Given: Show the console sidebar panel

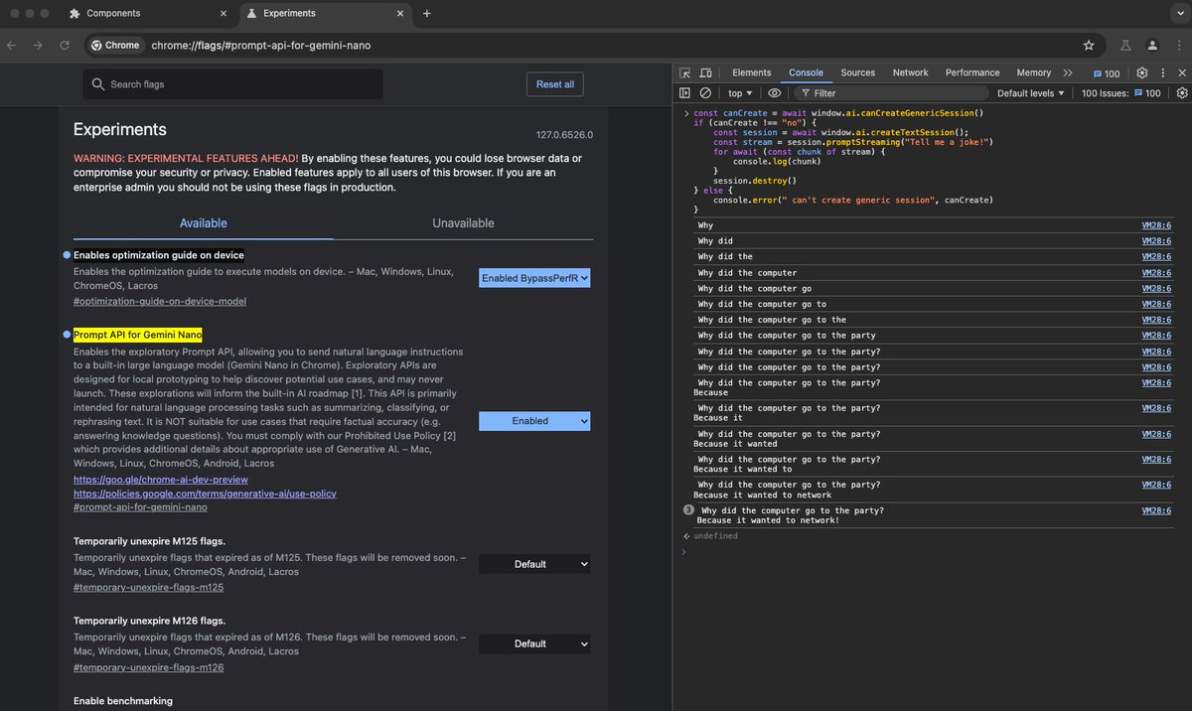Looking at the screenshot, I should coord(684,92).
